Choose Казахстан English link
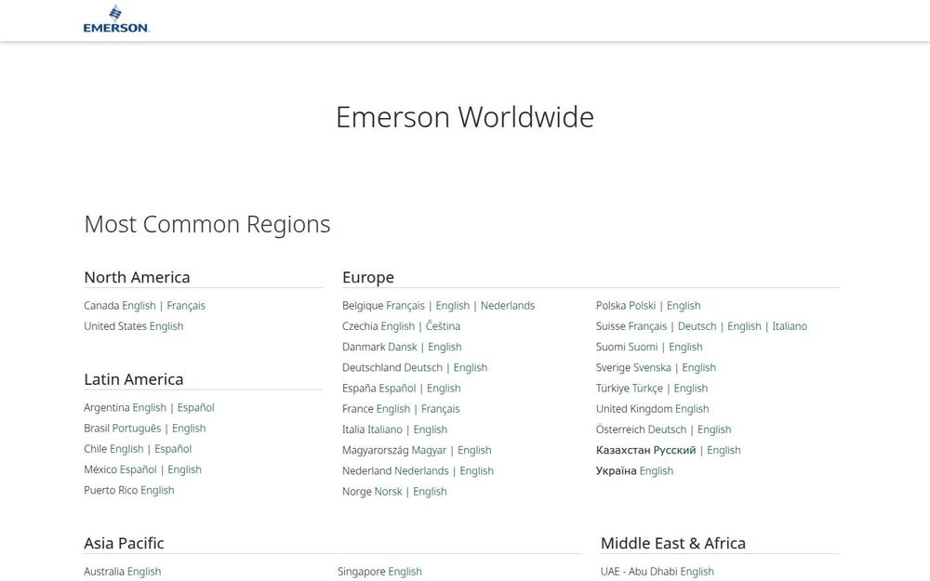Image resolution: width=930 pixels, height=581 pixels. point(724,451)
